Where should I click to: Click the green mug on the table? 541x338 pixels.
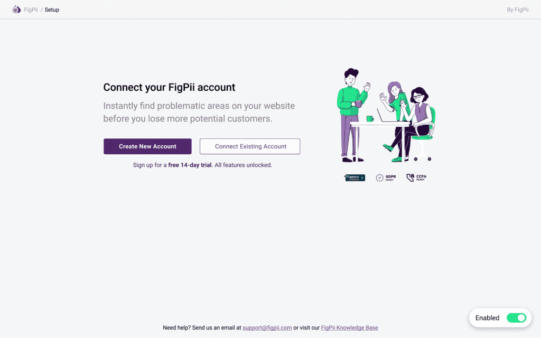click(x=370, y=119)
